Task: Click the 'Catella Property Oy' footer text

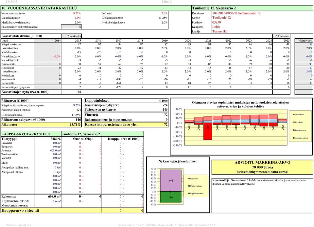Action: pos(18,225)
